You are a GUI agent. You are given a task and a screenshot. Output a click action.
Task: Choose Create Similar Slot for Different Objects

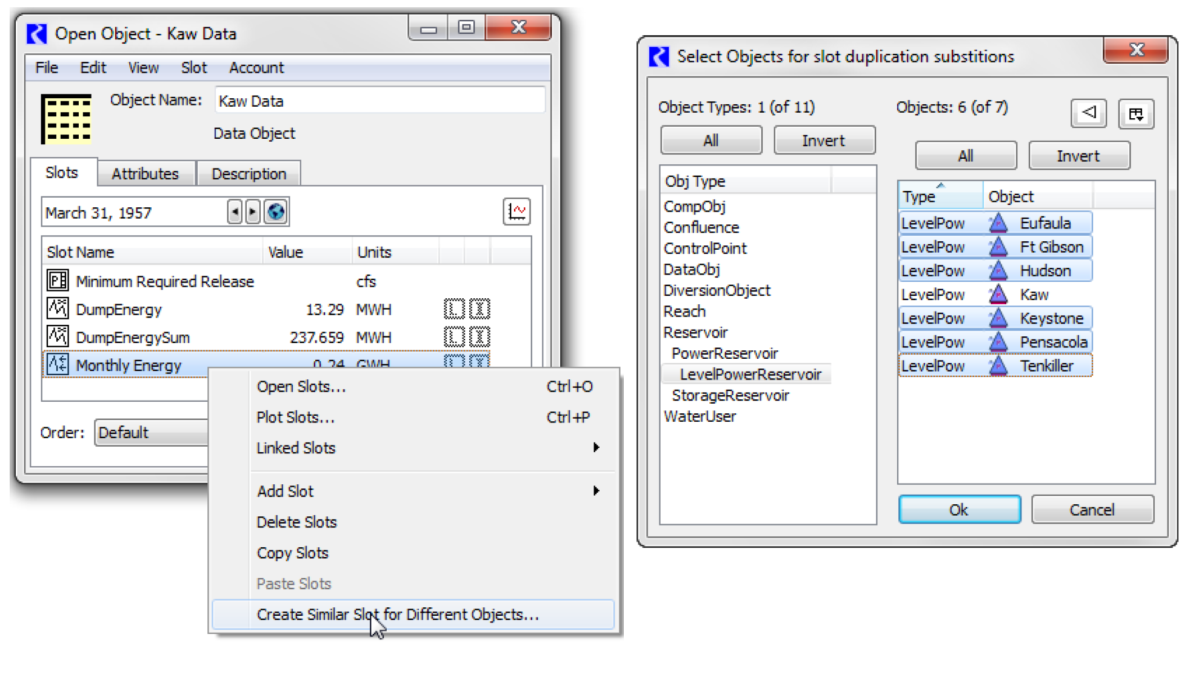pyautogui.click(x=398, y=615)
